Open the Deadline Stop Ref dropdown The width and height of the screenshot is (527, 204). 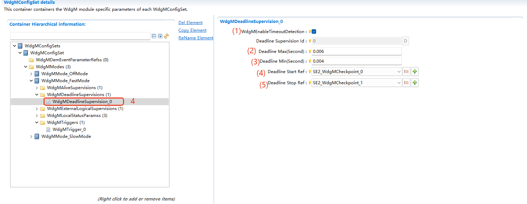pos(399,83)
